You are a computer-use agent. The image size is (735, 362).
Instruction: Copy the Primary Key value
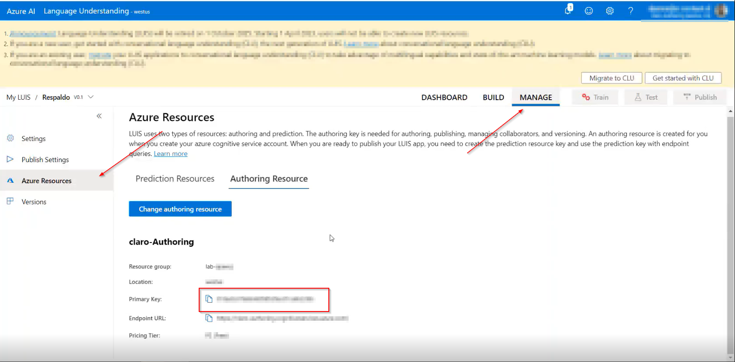click(x=209, y=299)
